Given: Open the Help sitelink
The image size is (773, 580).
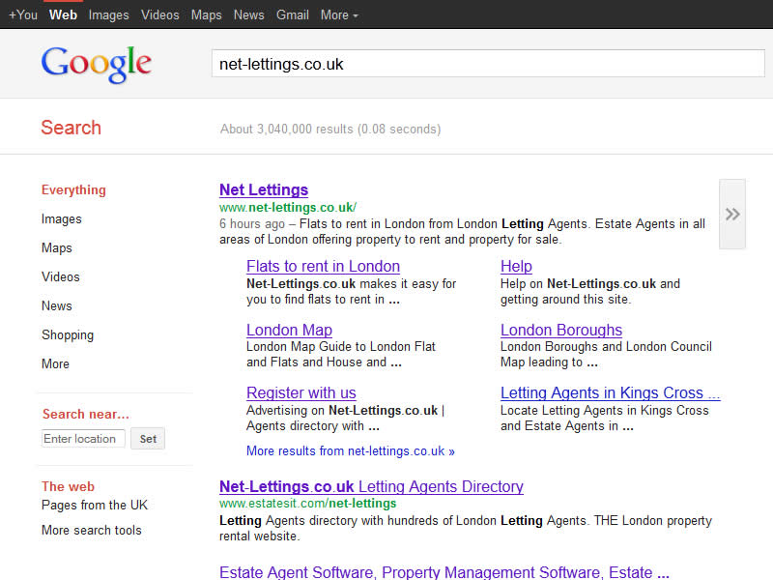Looking at the screenshot, I should pyautogui.click(x=516, y=267).
